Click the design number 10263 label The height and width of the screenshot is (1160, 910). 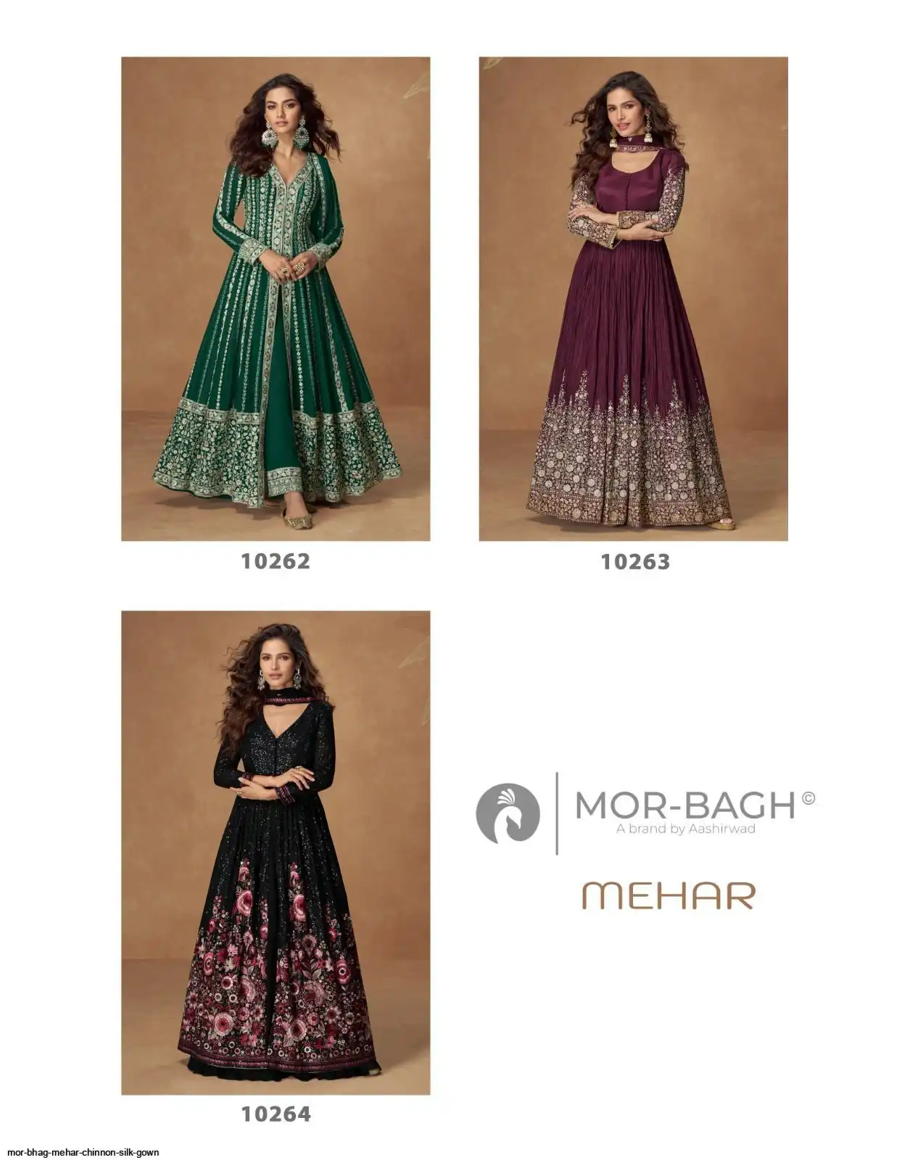(x=635, y=562)
